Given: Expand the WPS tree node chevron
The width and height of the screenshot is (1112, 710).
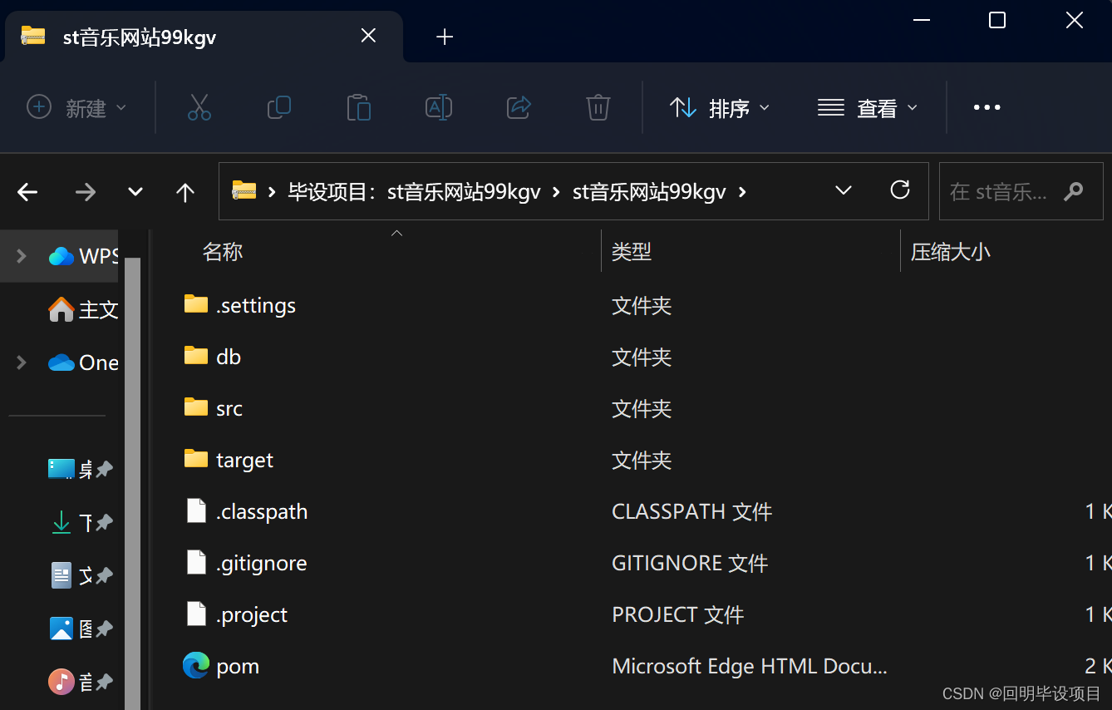Looking at the screenshot, I should pyautogui.click(x=22, y=256).
